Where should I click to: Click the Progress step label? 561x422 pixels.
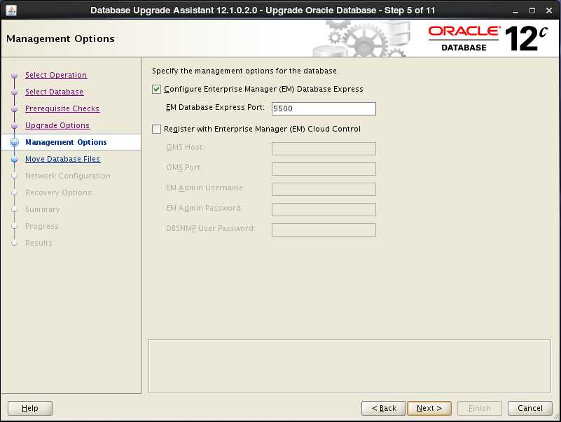41,226
